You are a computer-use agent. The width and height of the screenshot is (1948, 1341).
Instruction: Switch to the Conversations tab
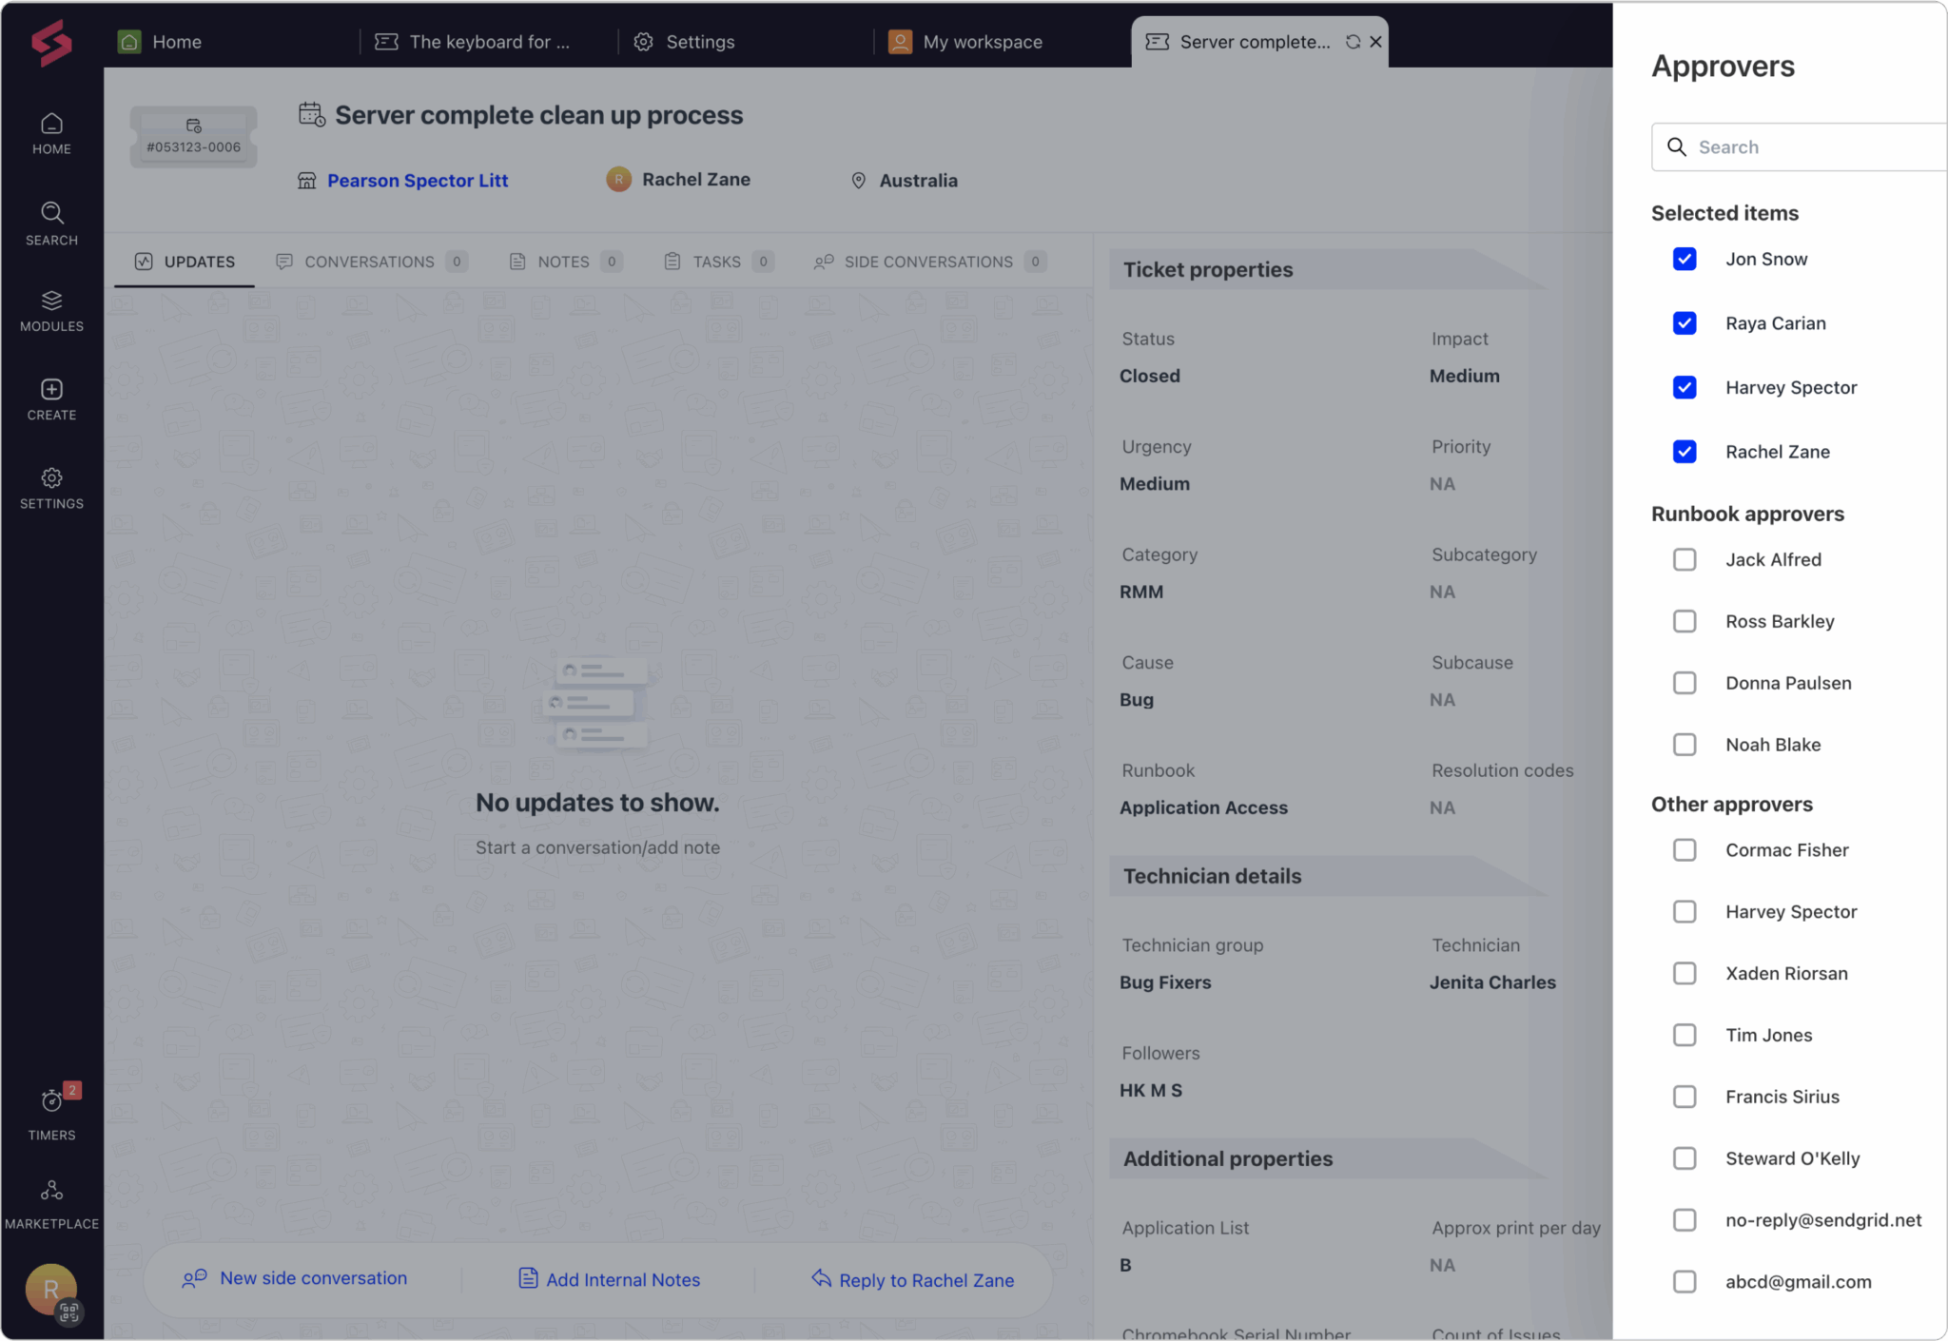[369, 262]
